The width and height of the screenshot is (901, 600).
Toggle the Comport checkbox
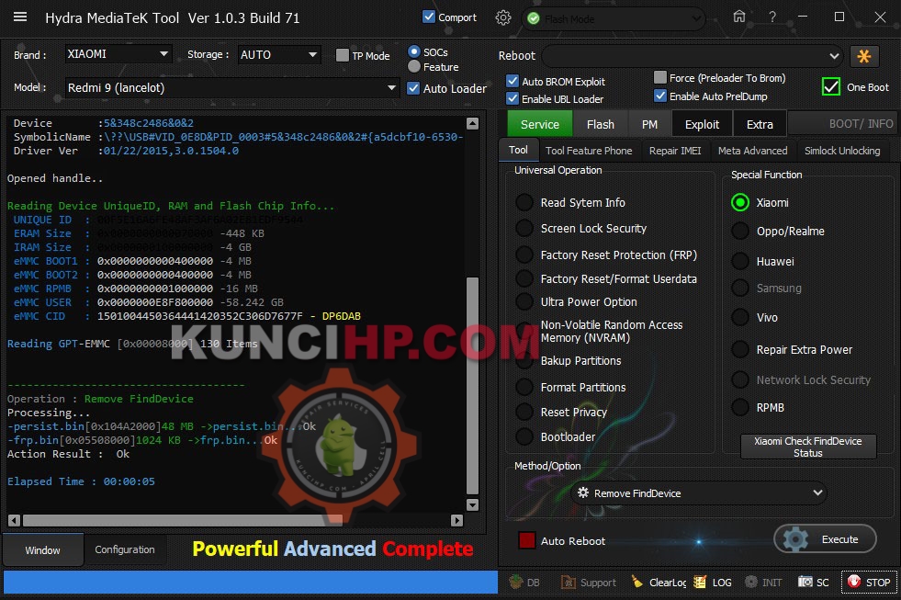[429, 17]
